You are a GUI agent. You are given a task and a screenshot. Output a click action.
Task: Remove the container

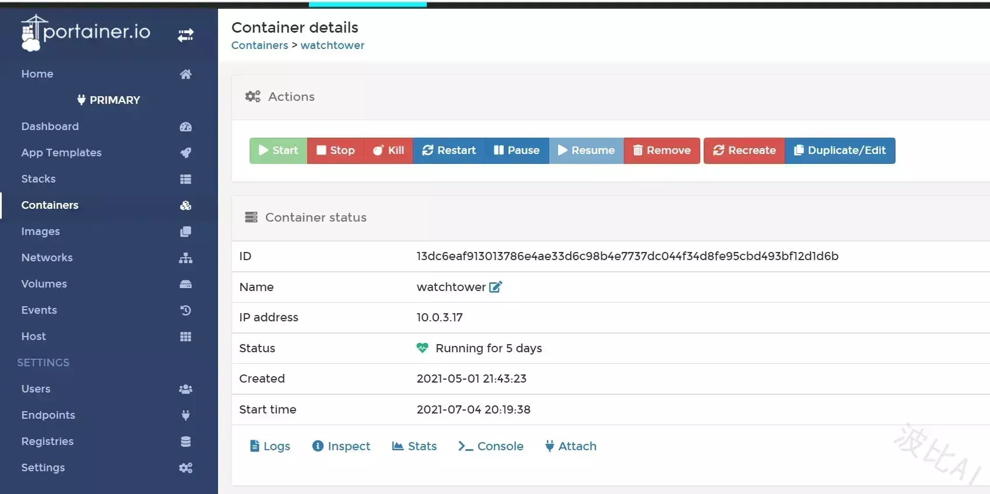pyautogui.click(x=662, y=150)
